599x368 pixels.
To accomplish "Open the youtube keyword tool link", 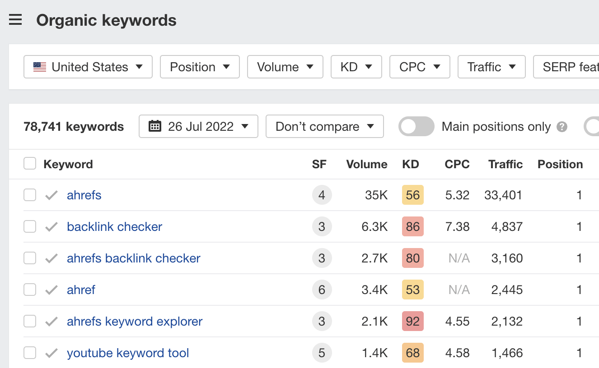I will (128, 353).
